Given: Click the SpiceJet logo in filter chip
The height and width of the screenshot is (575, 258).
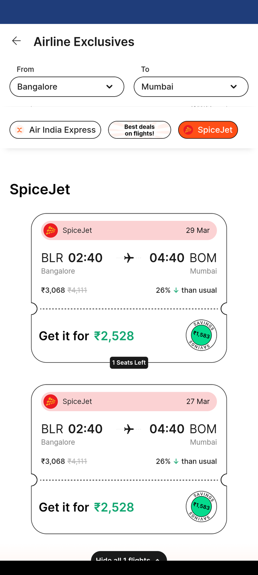Looking at the screenshot, I should [188, 130].
